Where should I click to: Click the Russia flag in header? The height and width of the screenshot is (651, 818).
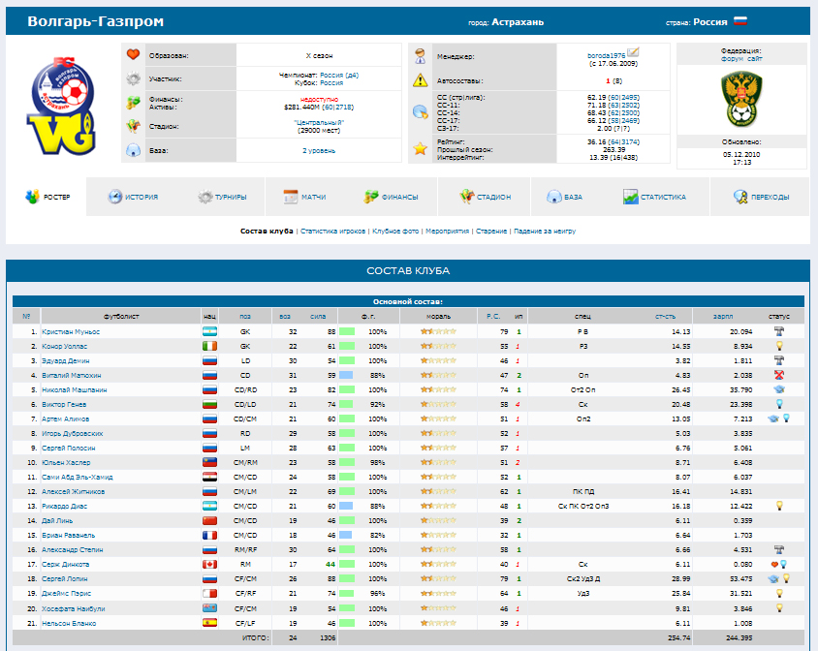[740, 21]
